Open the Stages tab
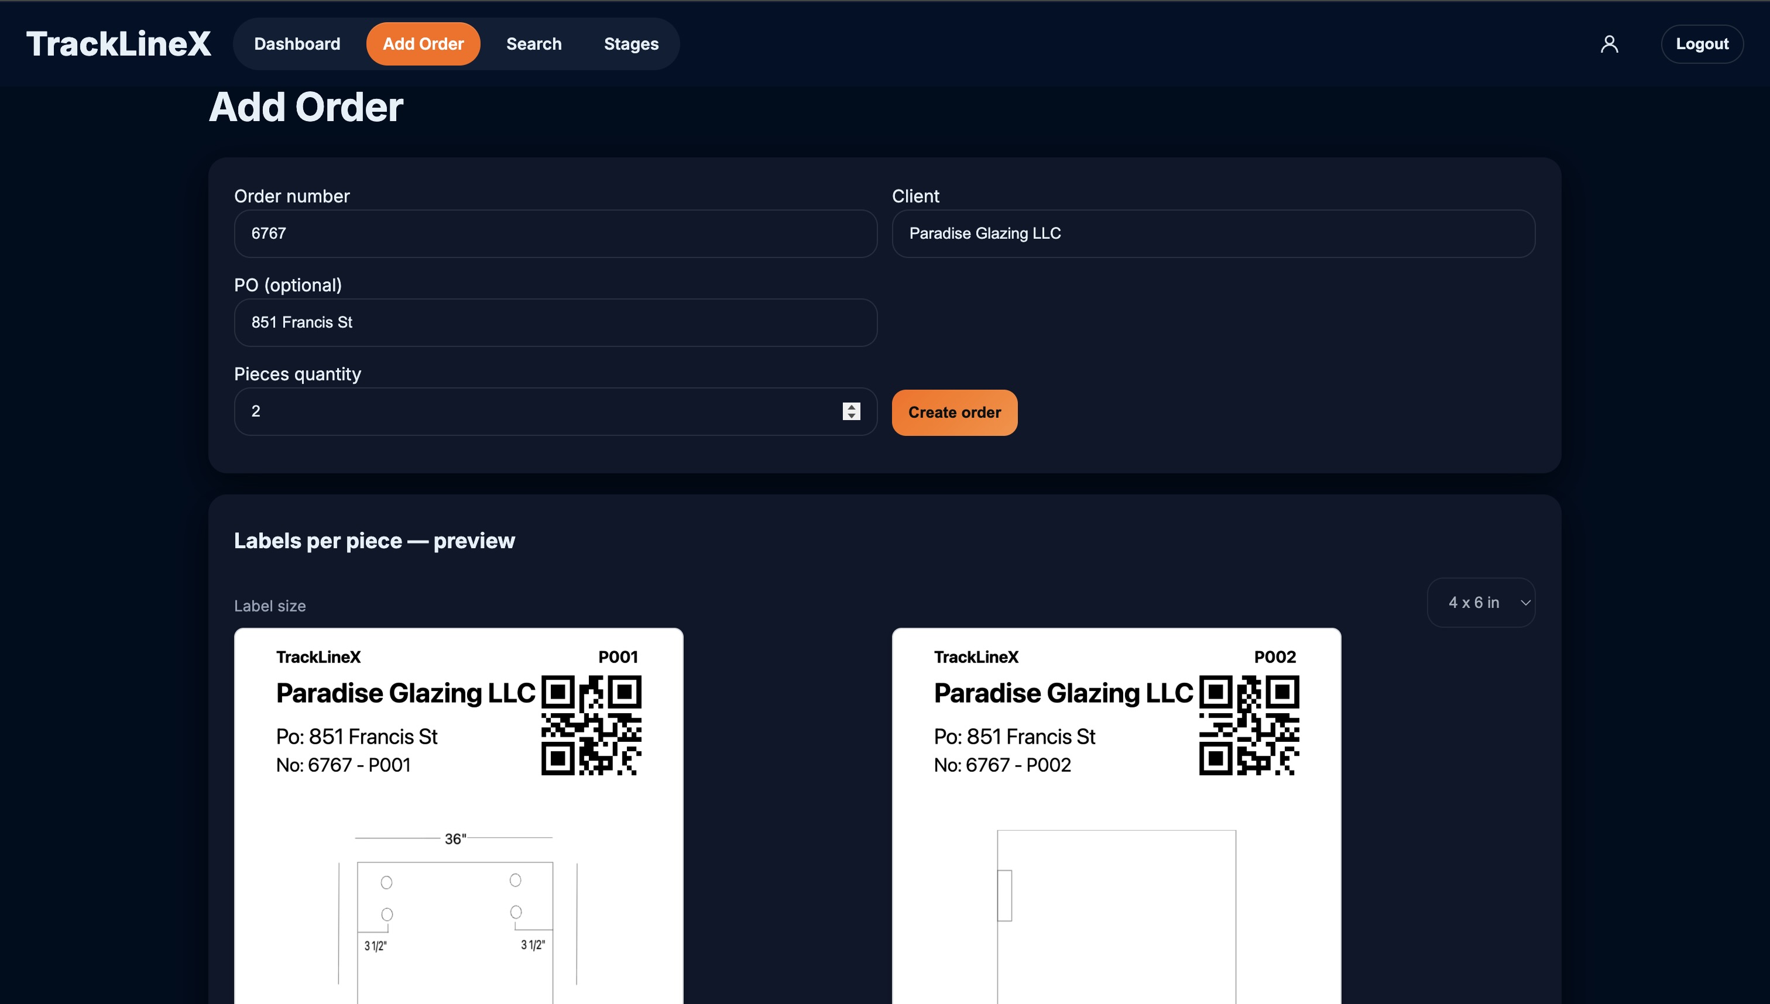 (630, 44)
